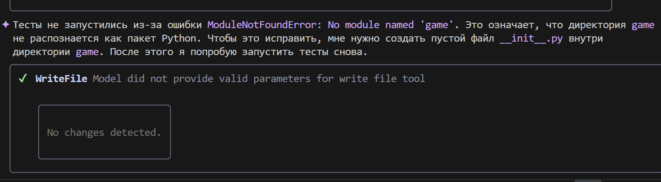
Task: Click the green checkmark beside WriteFile
Action: click(23, 78)
